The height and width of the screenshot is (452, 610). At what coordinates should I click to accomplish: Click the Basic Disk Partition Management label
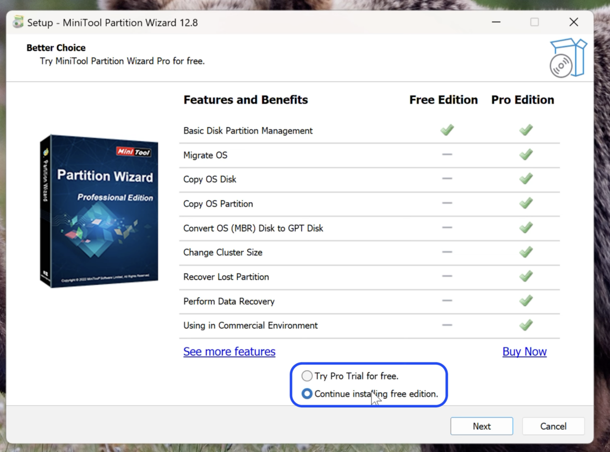[x=248, y=130]
